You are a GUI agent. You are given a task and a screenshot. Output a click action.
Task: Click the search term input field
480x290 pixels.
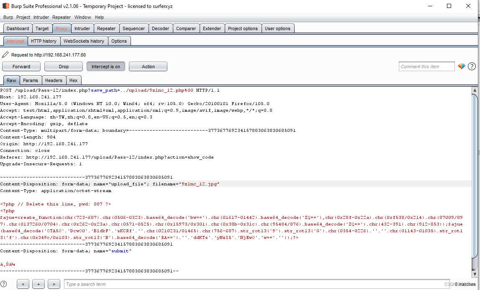coord(257,284)
